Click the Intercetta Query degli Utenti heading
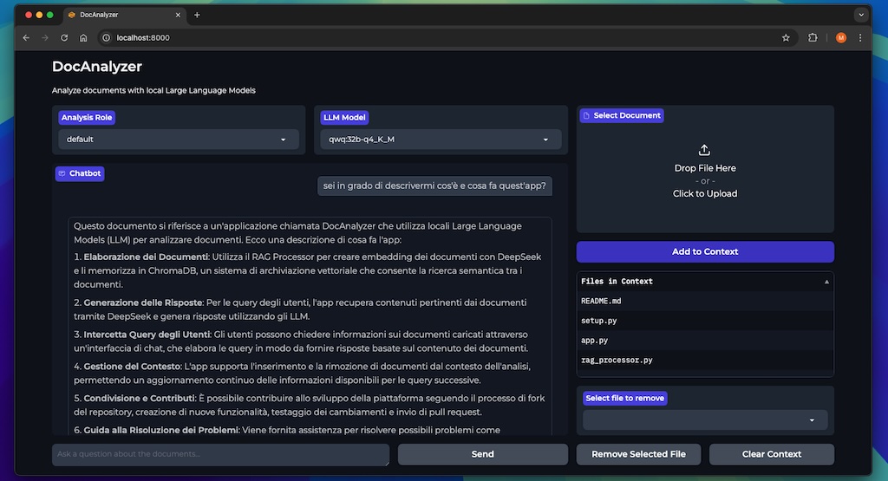Viewport: 888px width, 481px height. click(x=147, y=335)
